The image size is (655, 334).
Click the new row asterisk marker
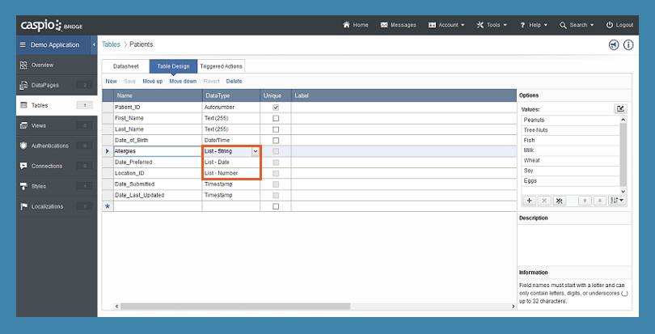(108, 206)
